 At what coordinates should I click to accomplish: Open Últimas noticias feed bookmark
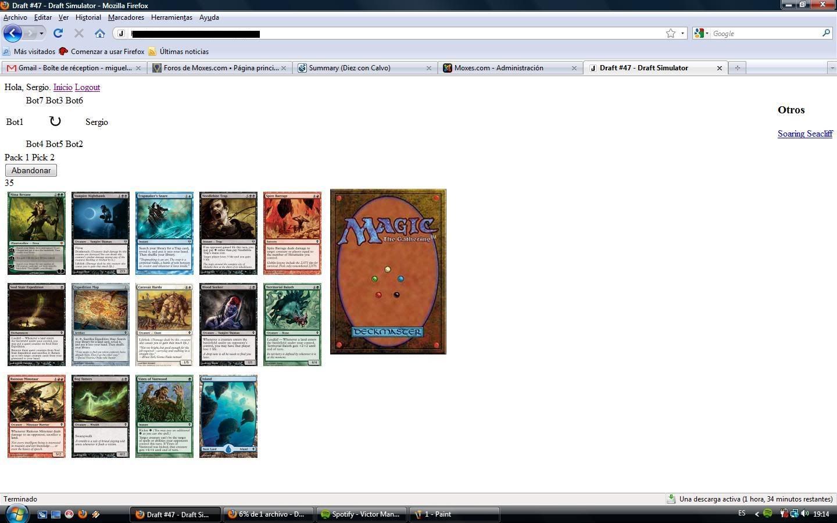point(178,51)
